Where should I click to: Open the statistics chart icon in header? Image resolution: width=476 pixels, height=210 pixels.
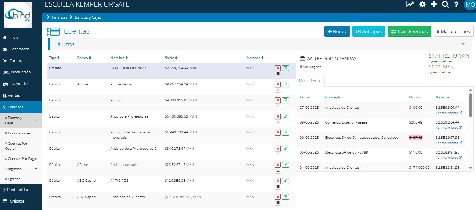pyautogui.click(x=410, y=5)
